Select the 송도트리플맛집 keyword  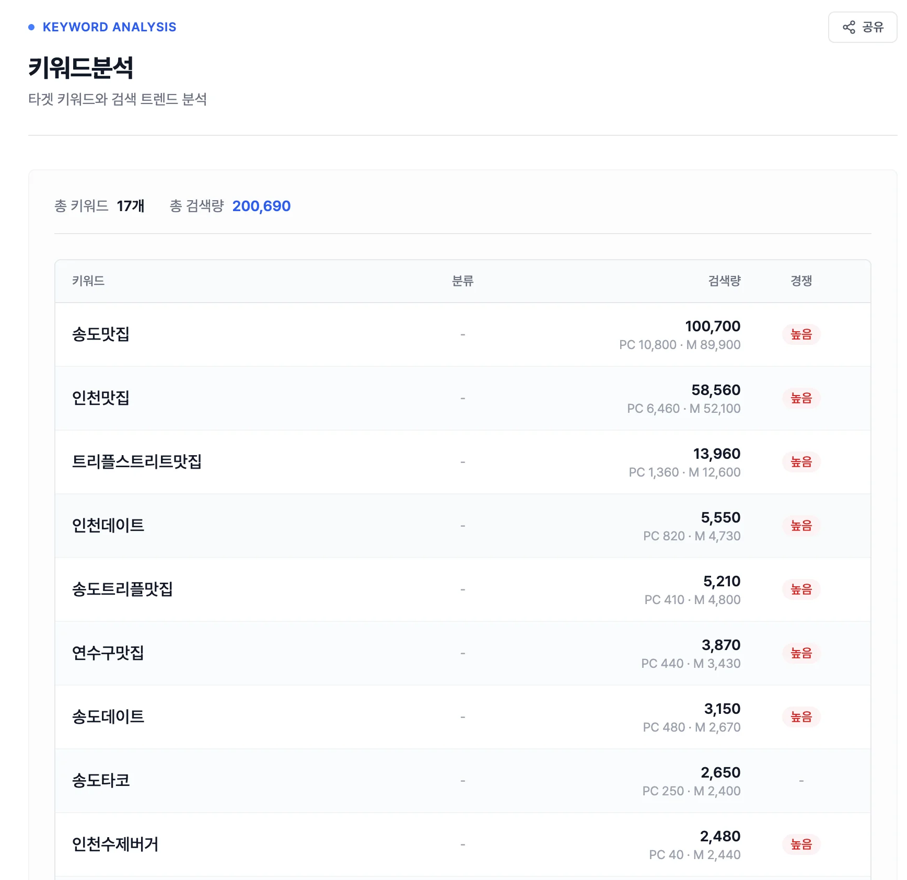click(121, 589)
